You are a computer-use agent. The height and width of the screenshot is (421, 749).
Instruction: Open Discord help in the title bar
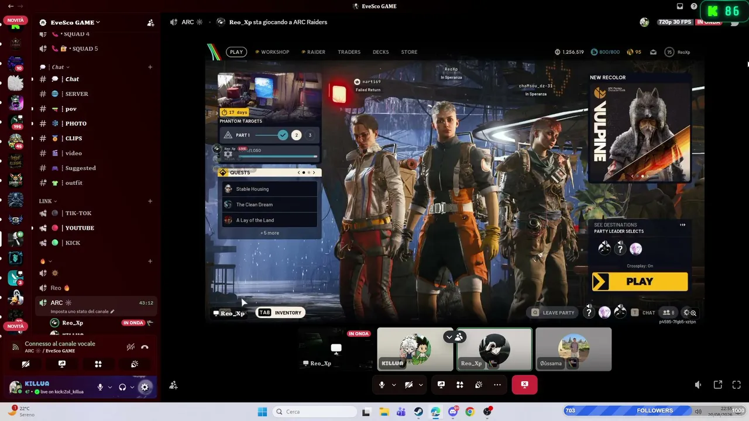(694, 6)
